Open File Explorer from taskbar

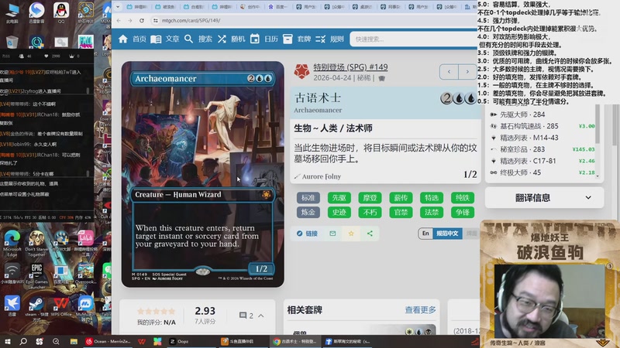(74, 341)
